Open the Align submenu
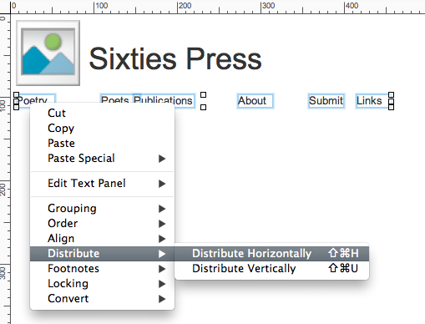 pos(102,239)
